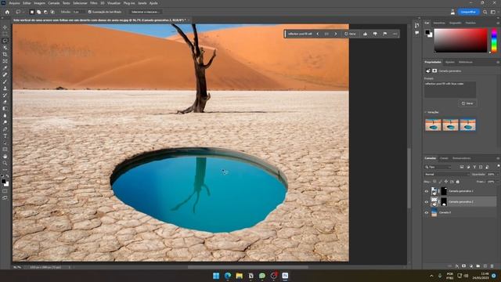Open the Imagem menu
501x282 pixels.
tap(40, 3)
